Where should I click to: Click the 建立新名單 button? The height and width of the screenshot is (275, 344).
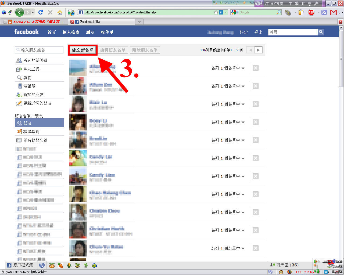[x=83, y=50]
